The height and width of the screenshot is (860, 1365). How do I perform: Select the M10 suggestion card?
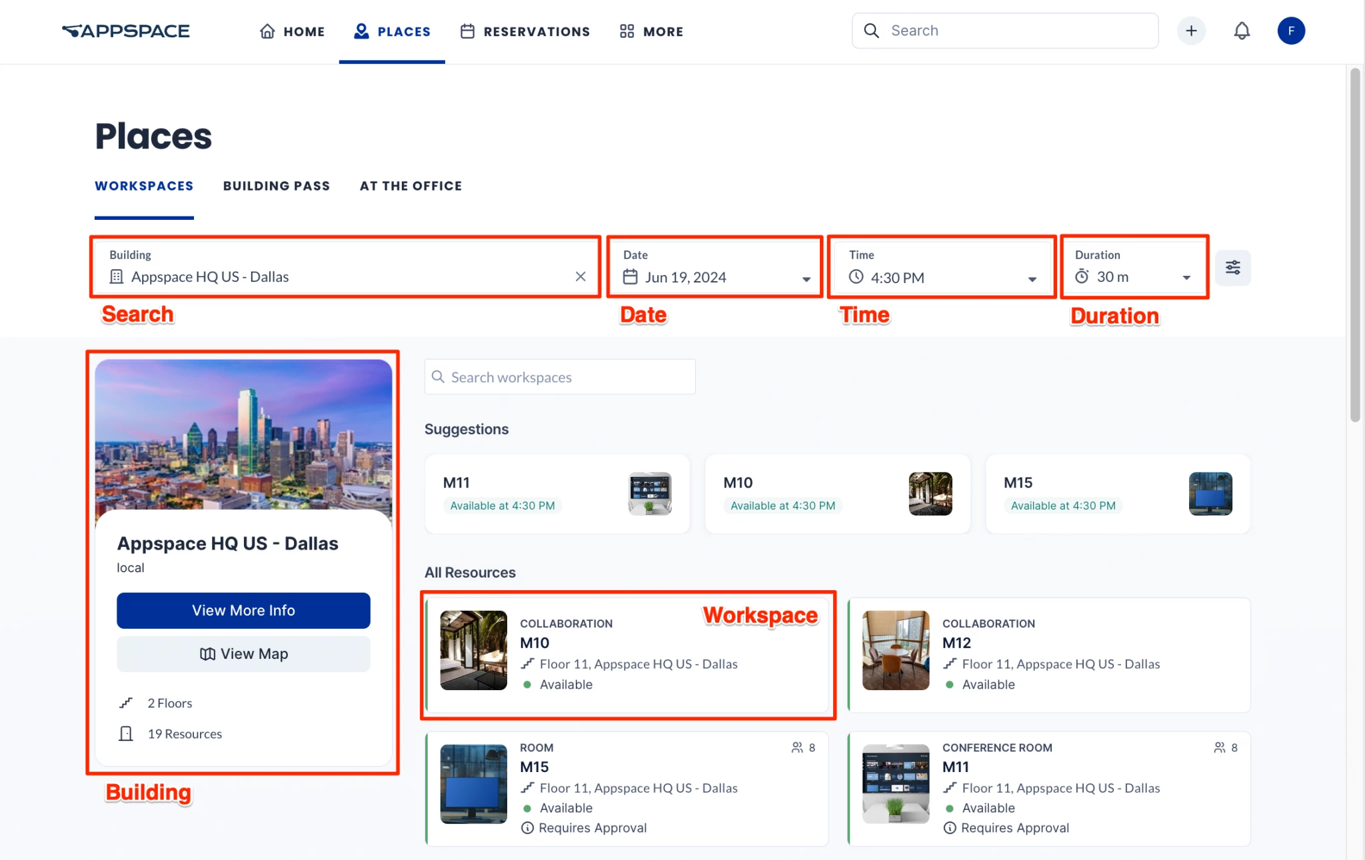coord(838,494)
